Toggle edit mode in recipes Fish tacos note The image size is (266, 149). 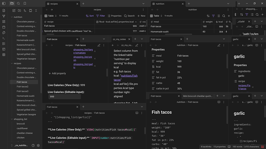(x=99, y=45)
